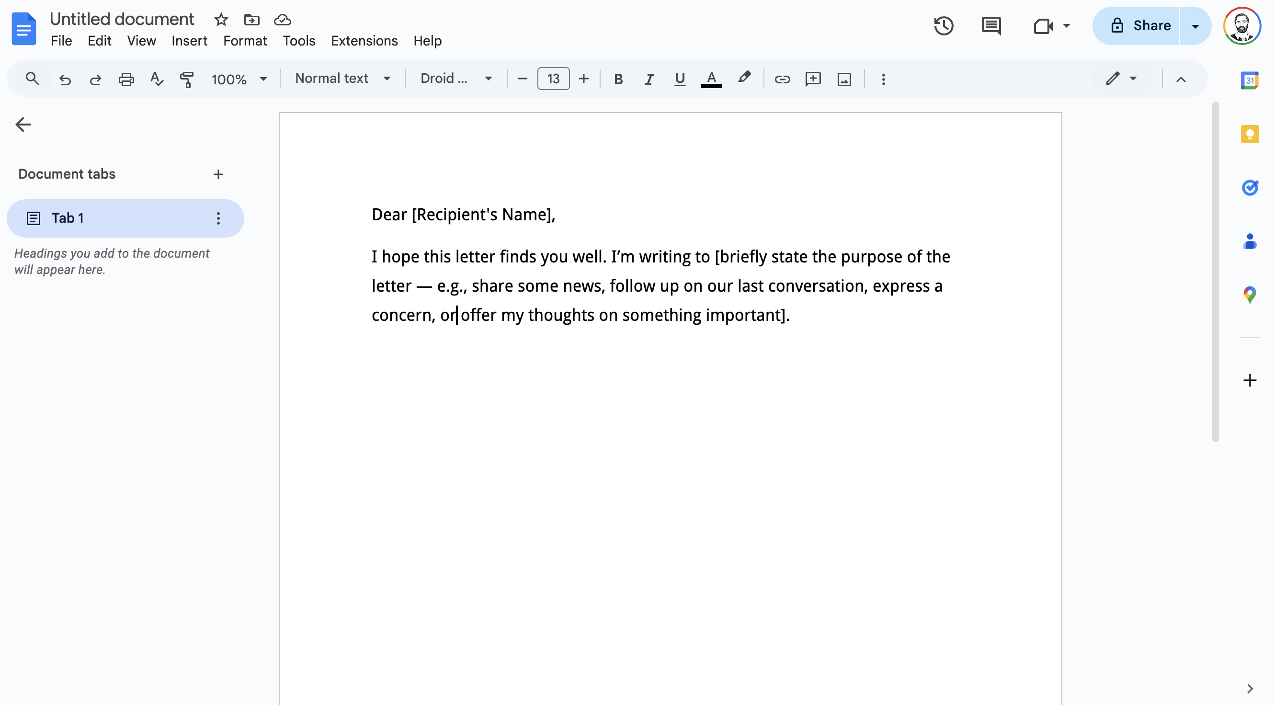Open Contacts side panel
The width and height of the screenshot is (1274, 705).
tap(1249, 241)
